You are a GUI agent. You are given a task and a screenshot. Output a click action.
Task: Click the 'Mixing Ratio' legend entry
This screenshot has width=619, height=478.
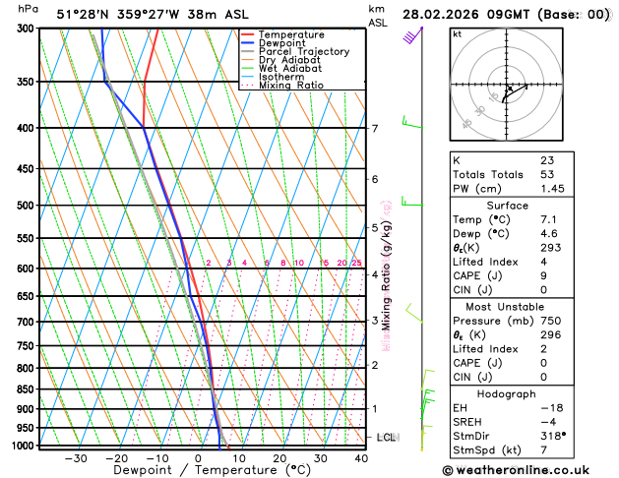click(x=291, y=86)
